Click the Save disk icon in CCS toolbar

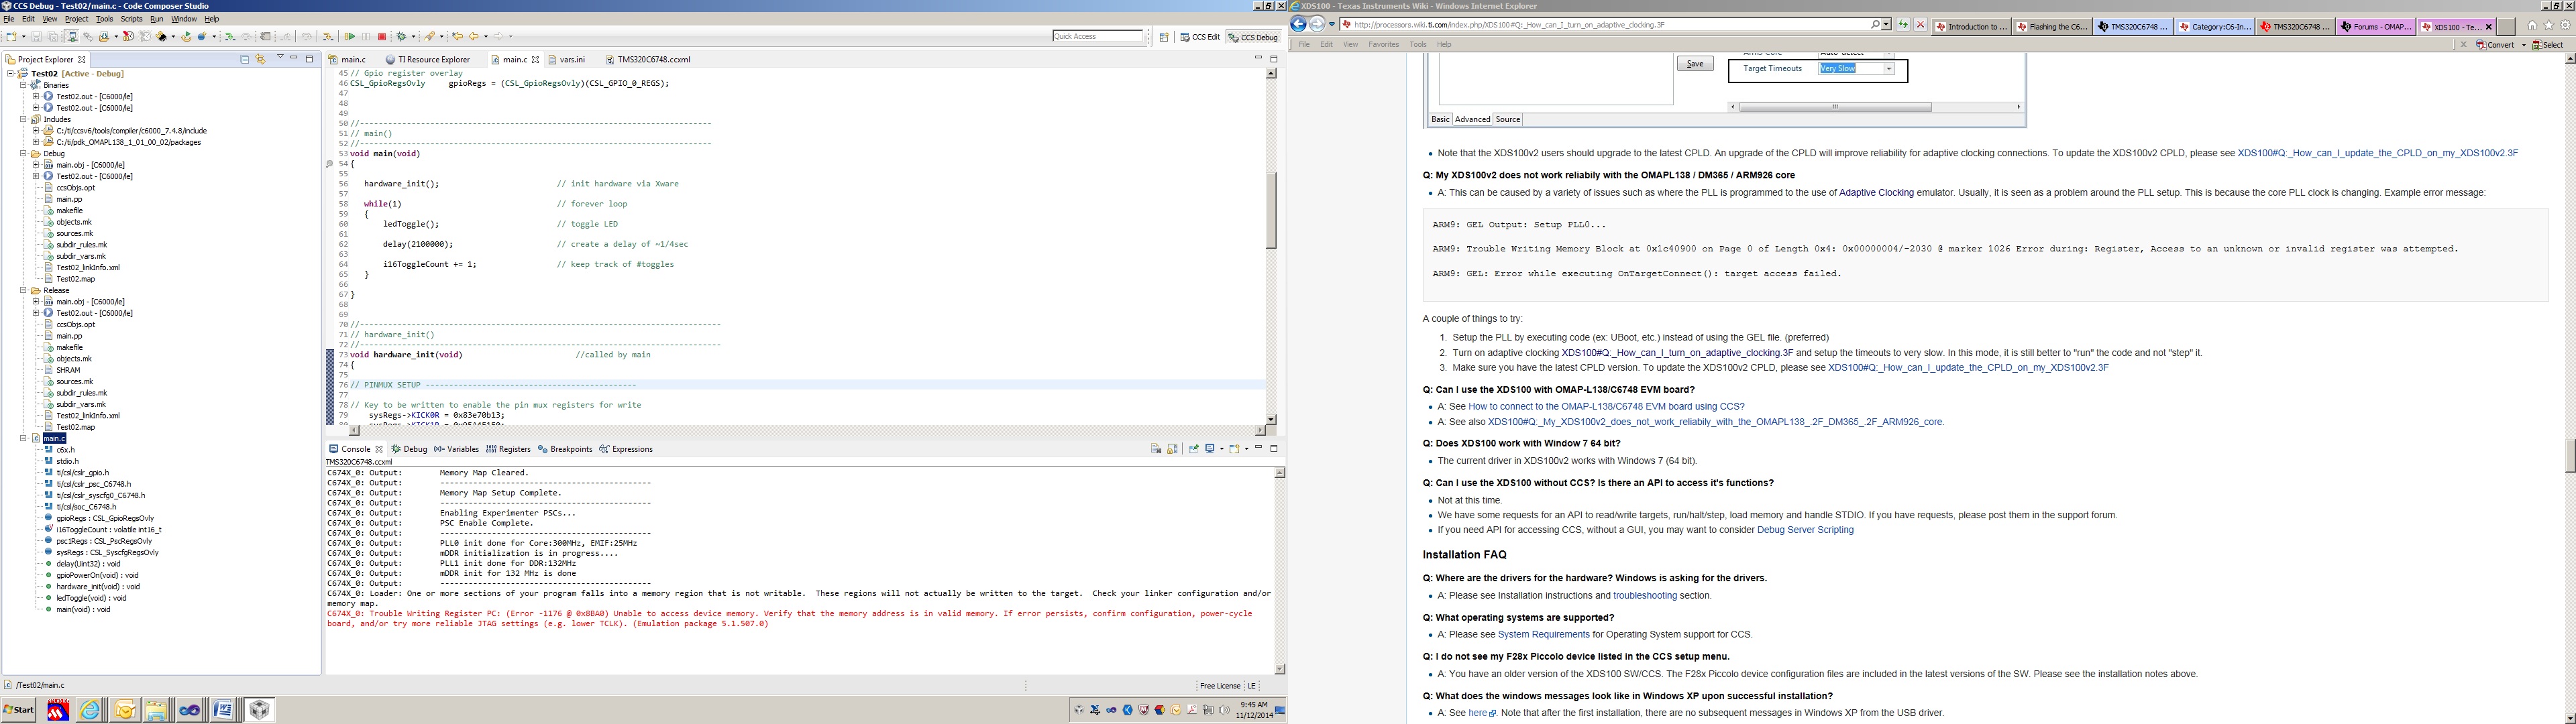(37, 37)
